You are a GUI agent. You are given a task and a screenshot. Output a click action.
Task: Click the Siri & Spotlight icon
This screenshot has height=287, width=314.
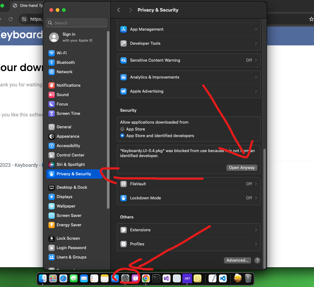pyautogui.click(x=52, y=165)
